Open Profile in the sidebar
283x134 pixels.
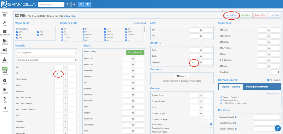tap(5, 60)
